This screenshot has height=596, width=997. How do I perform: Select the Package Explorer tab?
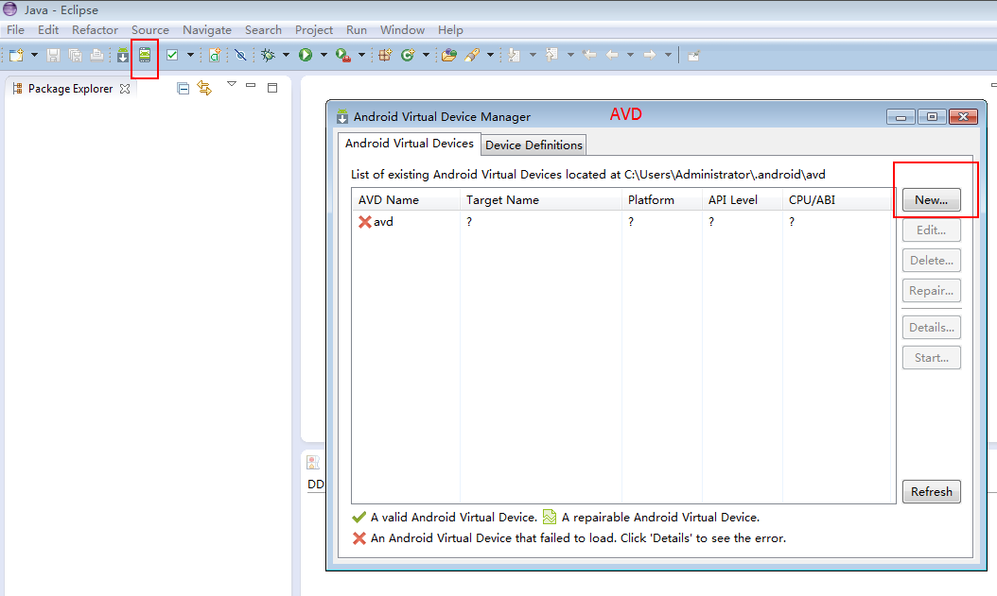tap(70, 89)
